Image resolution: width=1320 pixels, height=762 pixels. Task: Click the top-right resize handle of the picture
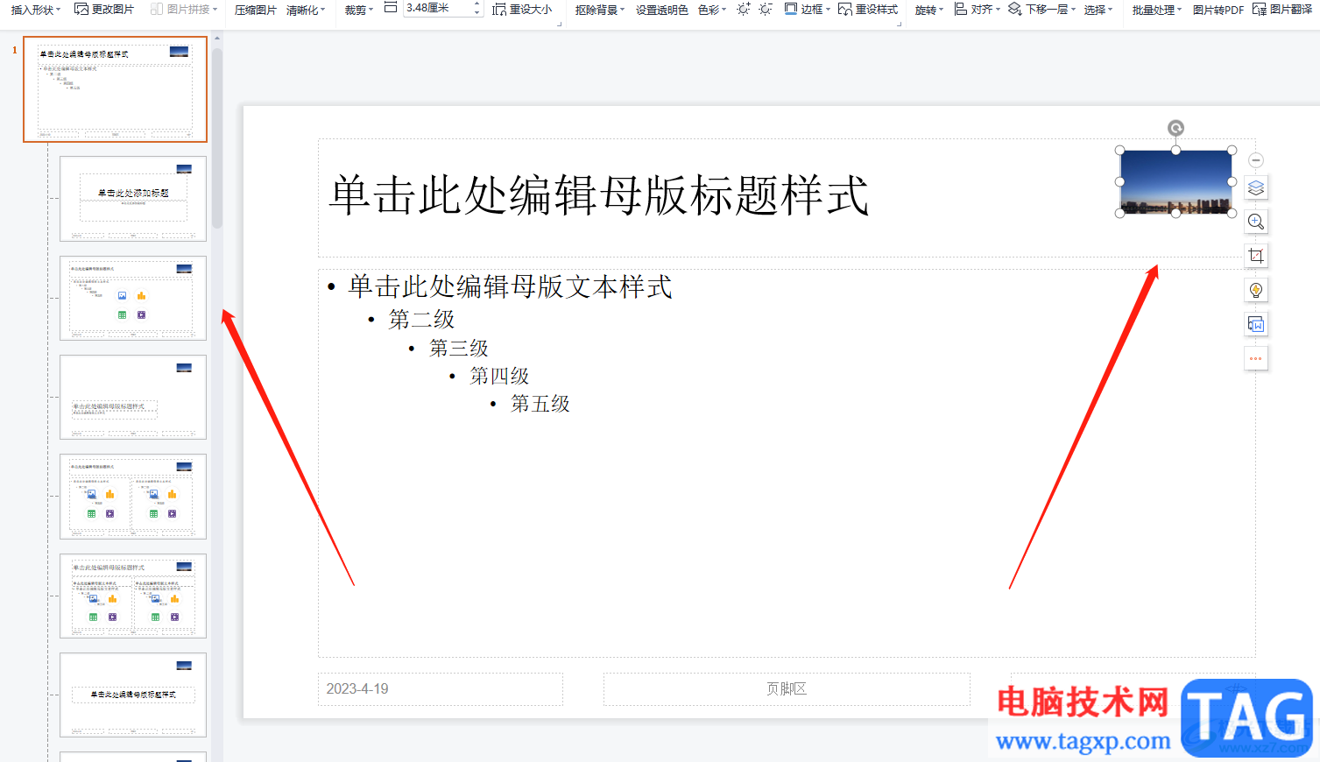pos(1232,151)
